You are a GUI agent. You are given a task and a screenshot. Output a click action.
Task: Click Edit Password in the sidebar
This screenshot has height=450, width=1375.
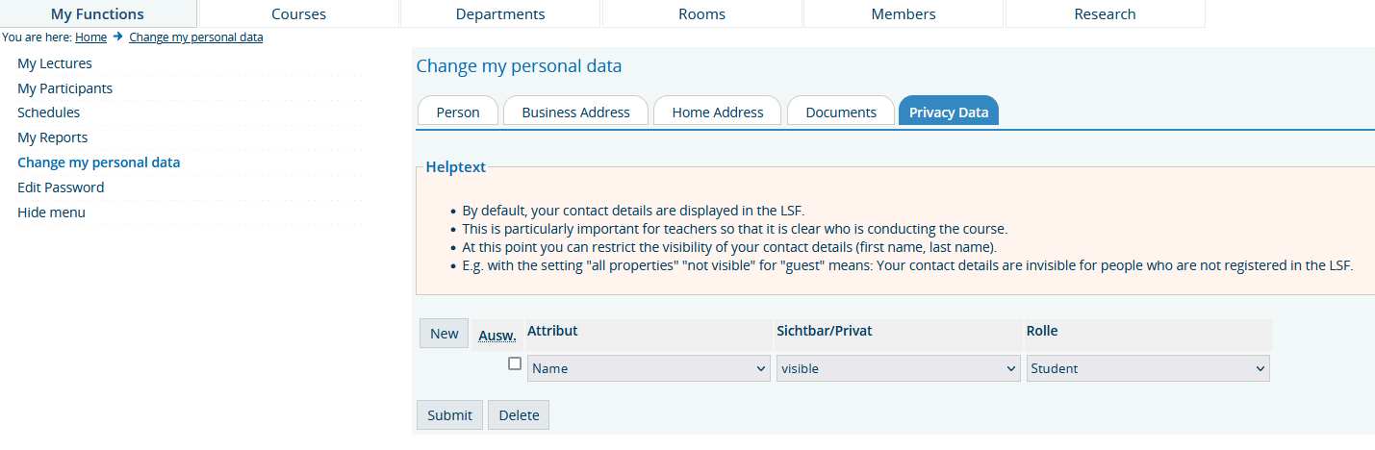[61, 187]
